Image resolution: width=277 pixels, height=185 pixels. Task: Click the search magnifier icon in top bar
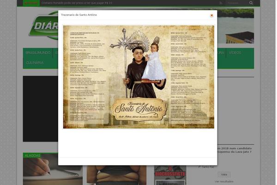(251, 3)
